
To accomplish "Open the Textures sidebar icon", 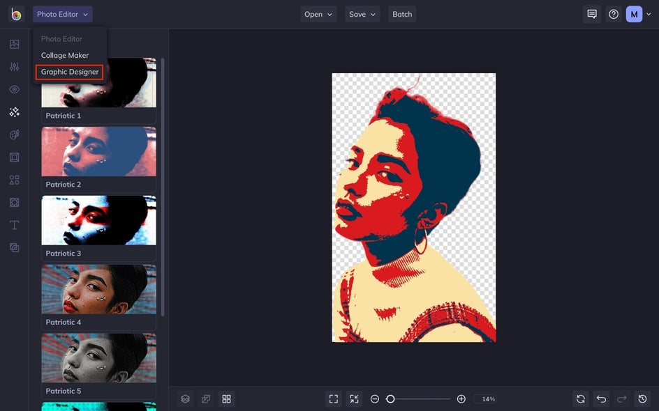I will click(x=14, y=248).
